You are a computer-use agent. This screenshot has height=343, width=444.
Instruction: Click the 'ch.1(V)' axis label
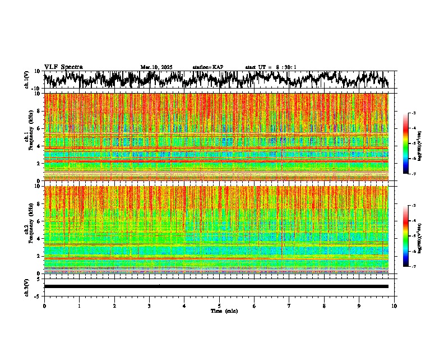point(27,80)
